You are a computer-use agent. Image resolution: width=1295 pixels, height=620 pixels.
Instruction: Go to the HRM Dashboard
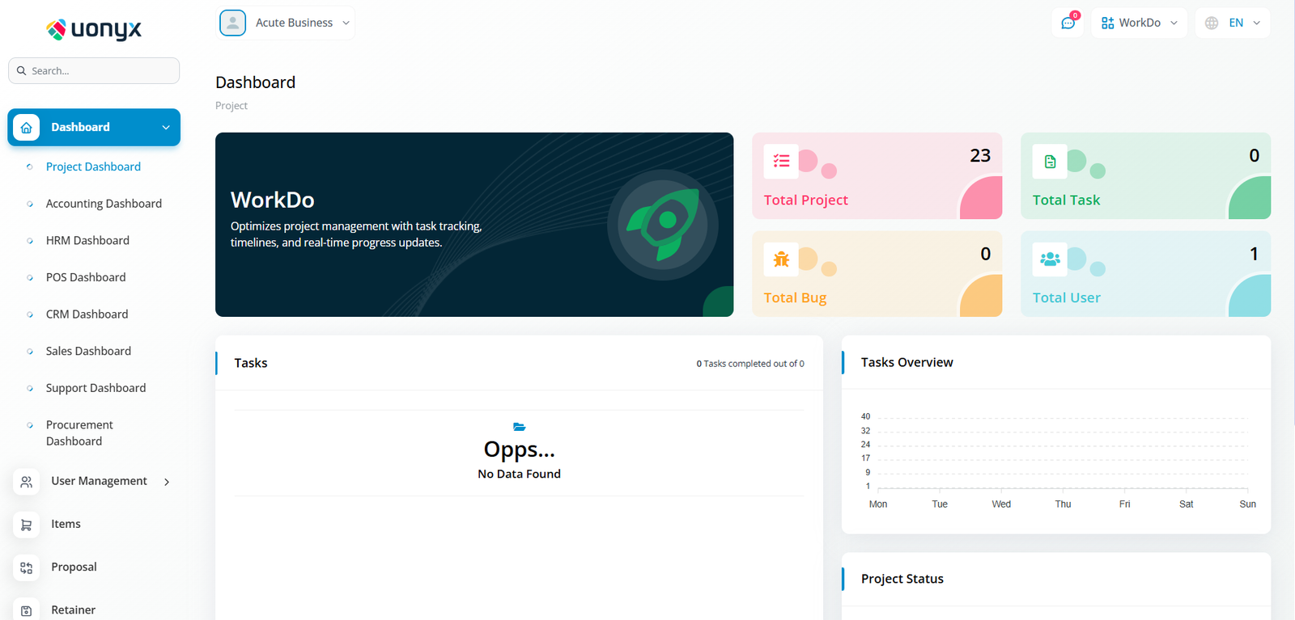[x=87, y=240]
